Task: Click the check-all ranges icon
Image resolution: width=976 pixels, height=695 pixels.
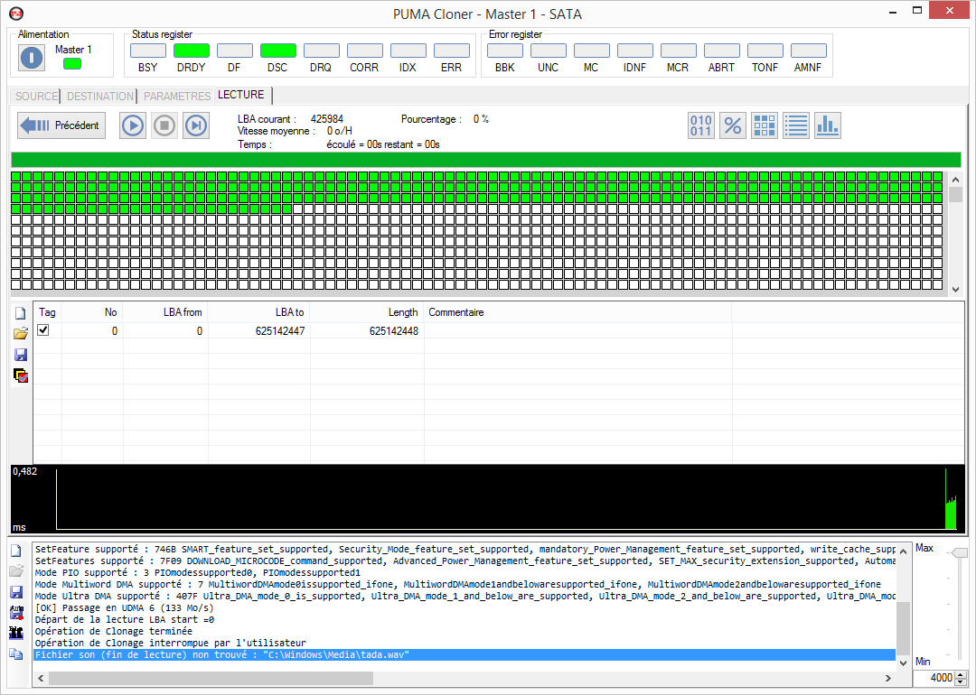Action: tap(21, 375)
